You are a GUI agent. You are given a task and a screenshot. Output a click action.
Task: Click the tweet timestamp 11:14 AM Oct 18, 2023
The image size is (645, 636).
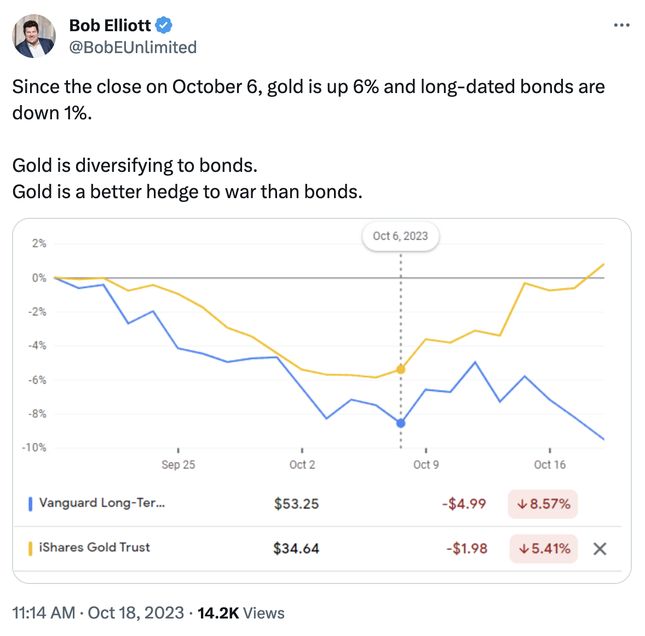98,612
